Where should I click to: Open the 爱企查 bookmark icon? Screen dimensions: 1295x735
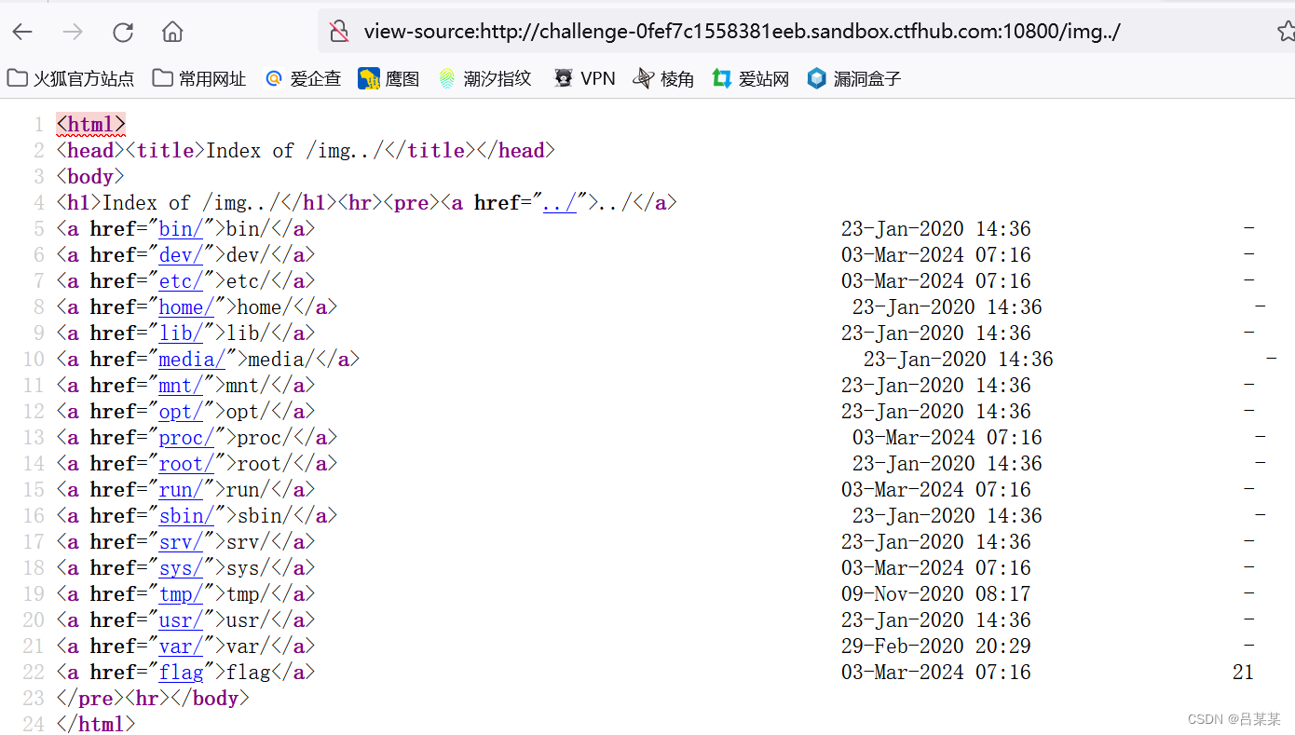tap(273, 78)
